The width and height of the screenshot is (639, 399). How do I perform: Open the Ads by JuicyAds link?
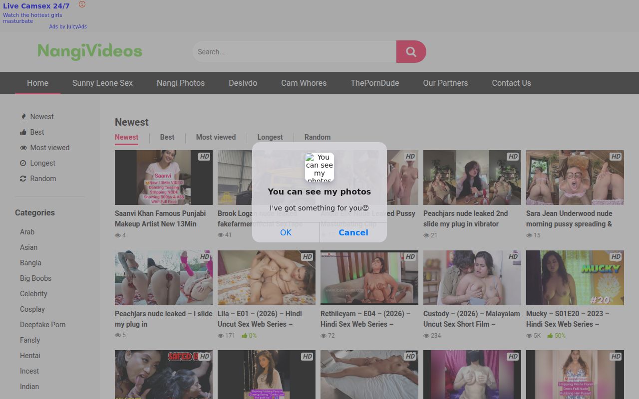(x=68, y=26)
